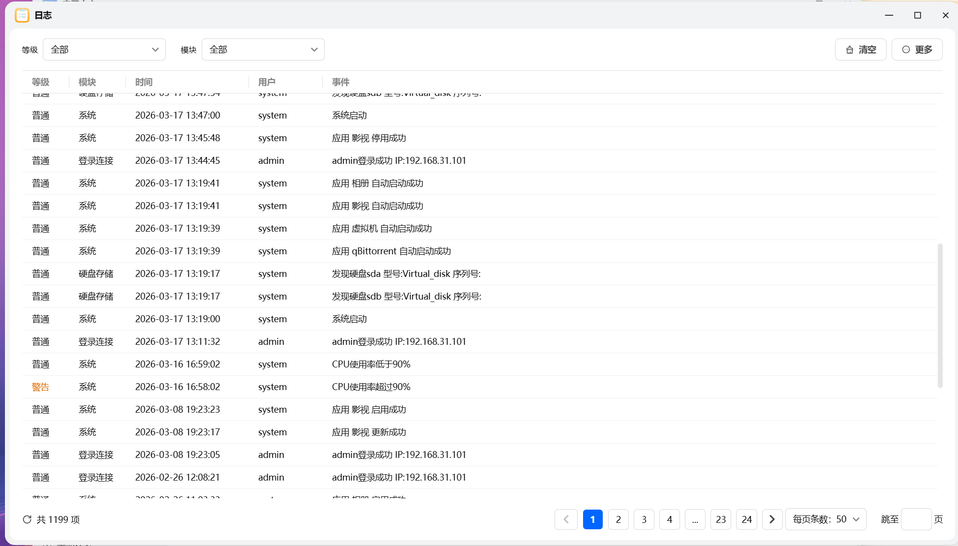The width and height of the screenshot is (958, 546).
Task: Expand the 模块 module dropdown
Action: 263,50
